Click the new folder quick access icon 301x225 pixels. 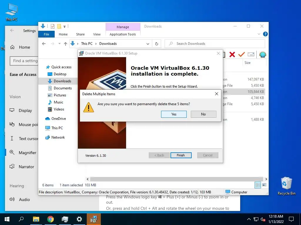click(59, 26)
